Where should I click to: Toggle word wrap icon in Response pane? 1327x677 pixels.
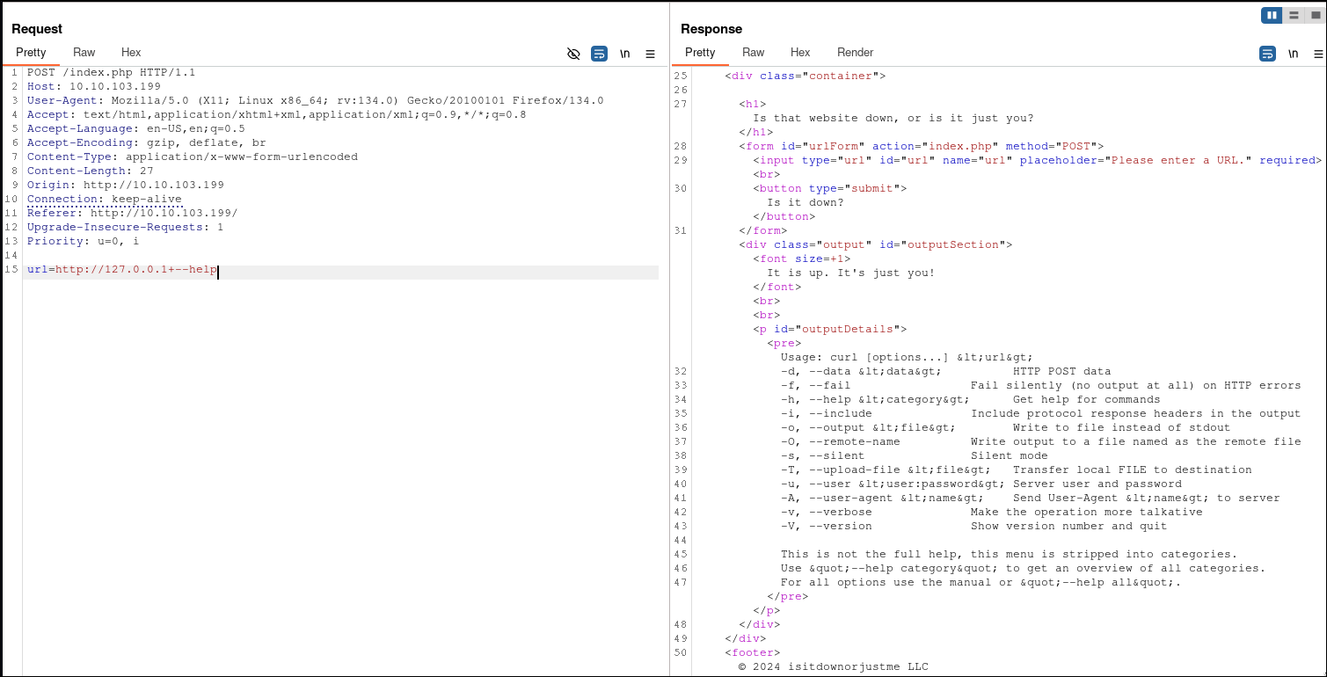coord(1267,54)
